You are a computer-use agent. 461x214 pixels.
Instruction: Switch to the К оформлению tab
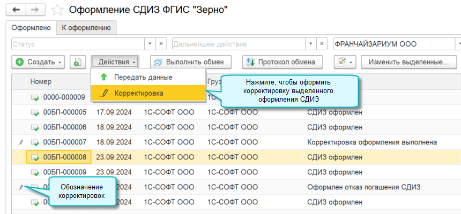pos(86,27)
